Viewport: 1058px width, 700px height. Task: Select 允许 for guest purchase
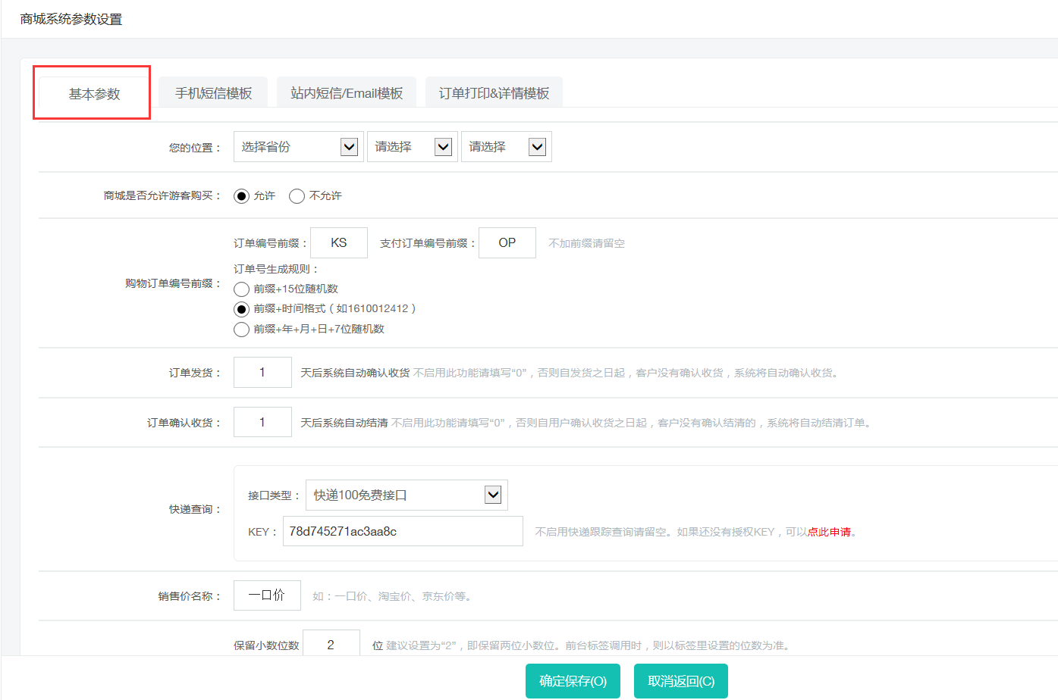[242, 196]
